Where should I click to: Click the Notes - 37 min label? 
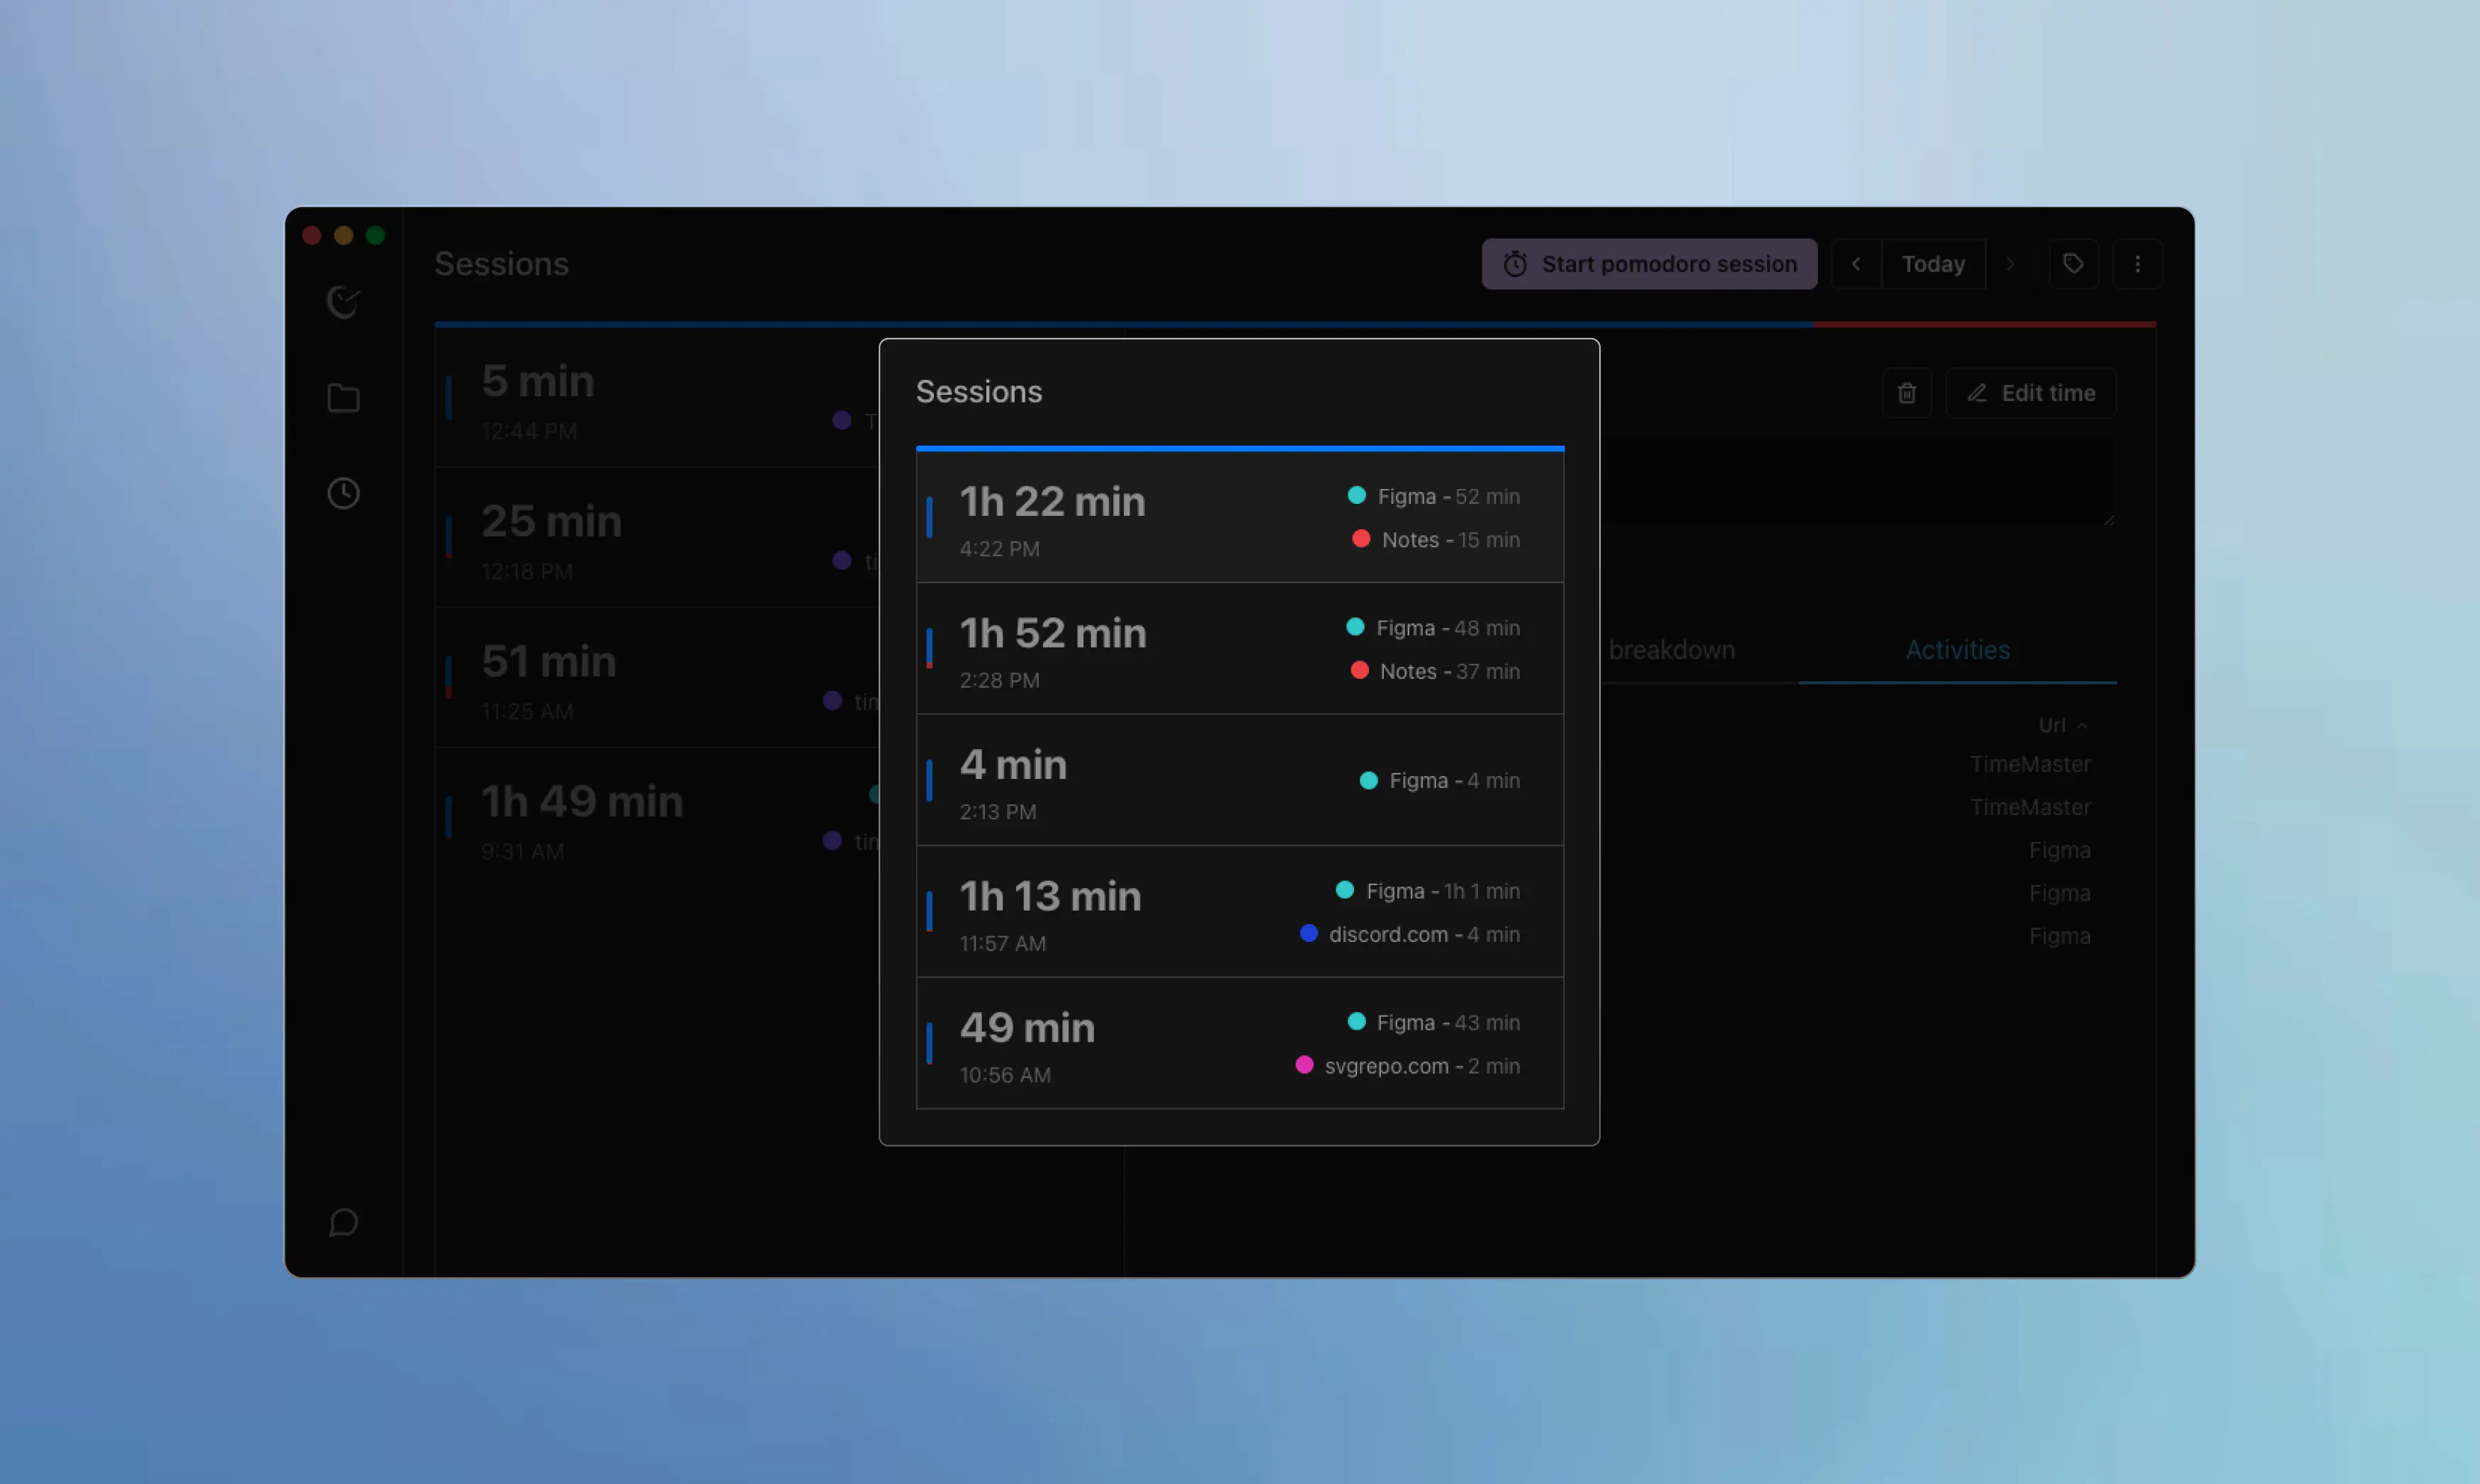[x=1450, y=671]
